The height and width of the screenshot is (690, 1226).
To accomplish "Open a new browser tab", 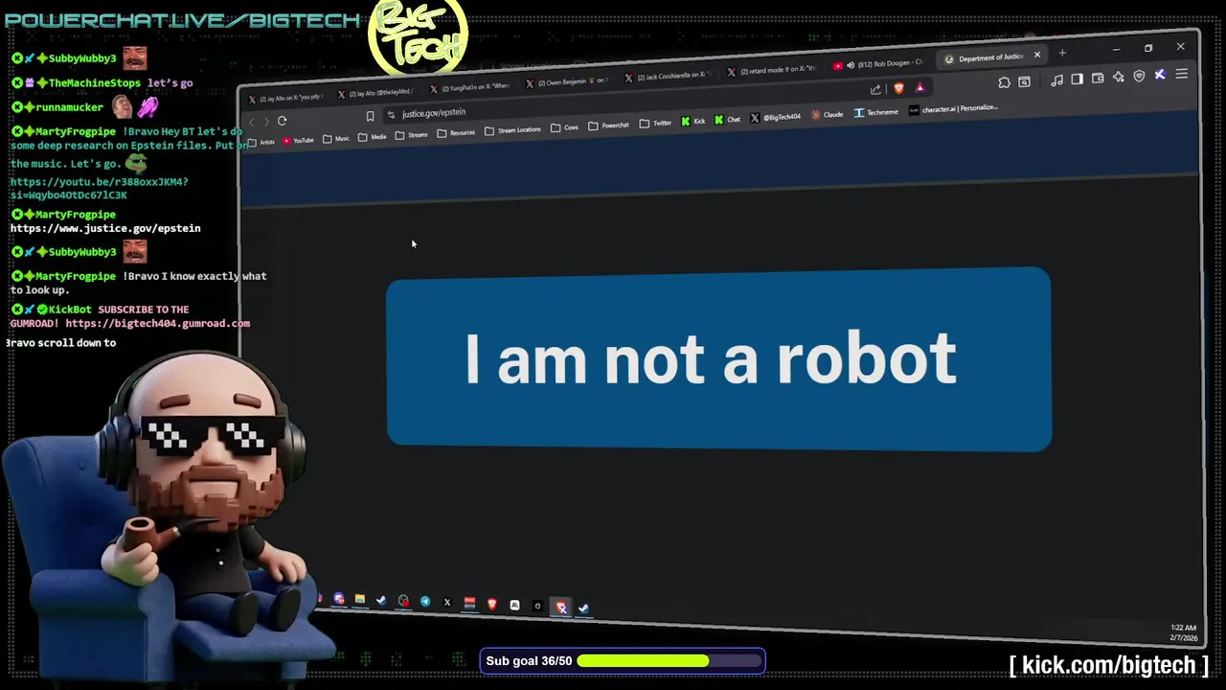I will [1062, 54].
